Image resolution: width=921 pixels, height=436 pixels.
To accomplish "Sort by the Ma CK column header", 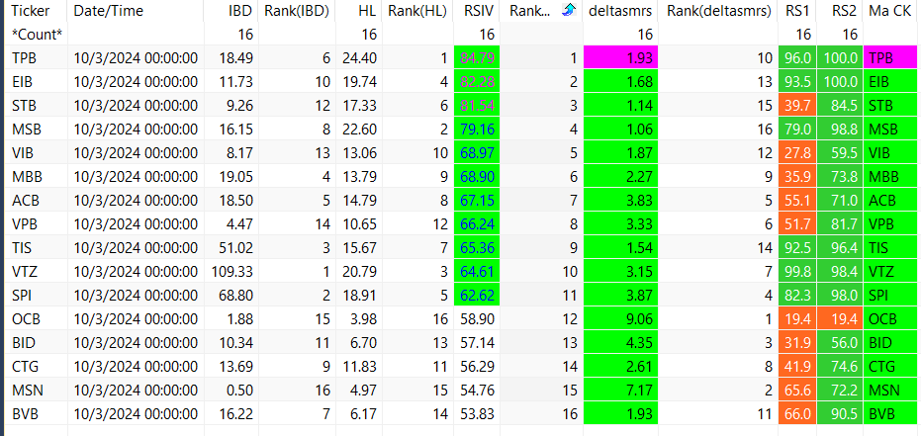I will [890, 11].
